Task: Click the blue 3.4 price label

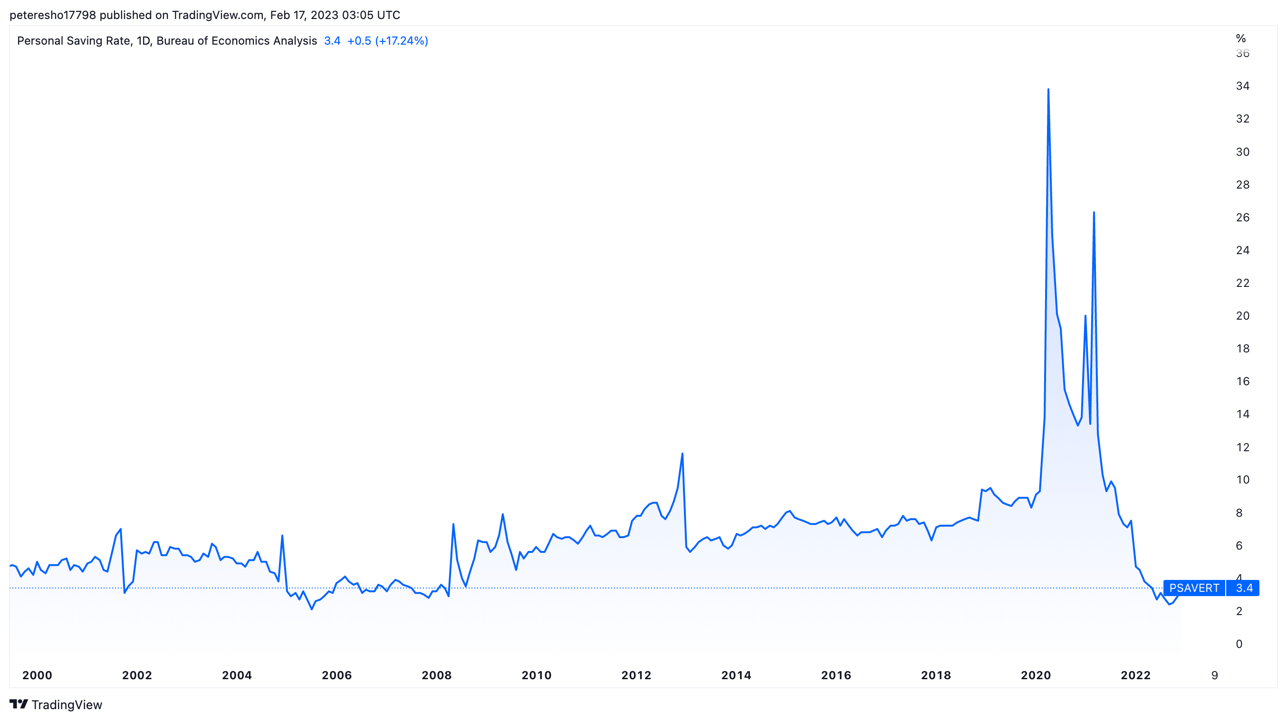Action: [x=1244, y=588]
